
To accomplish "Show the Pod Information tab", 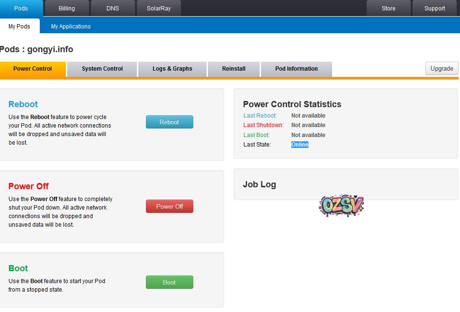I will click(297, 69).
